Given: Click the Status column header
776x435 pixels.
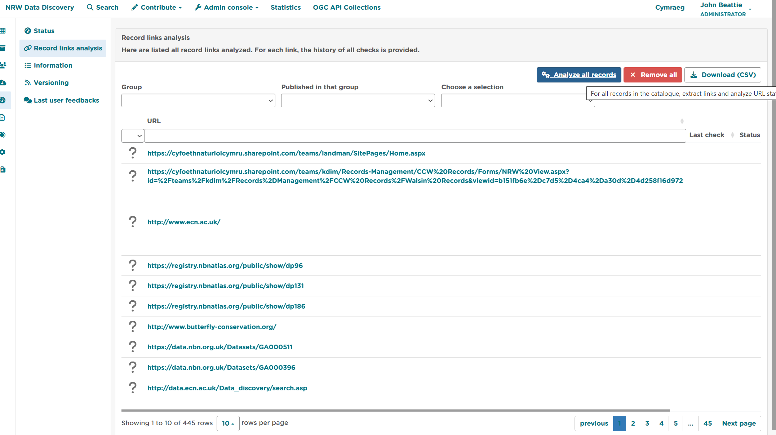Looking at the screenshot, I should [750, 135].
